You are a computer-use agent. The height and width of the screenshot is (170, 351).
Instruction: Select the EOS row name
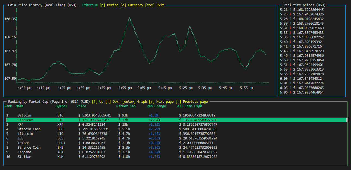pos(21,138)
